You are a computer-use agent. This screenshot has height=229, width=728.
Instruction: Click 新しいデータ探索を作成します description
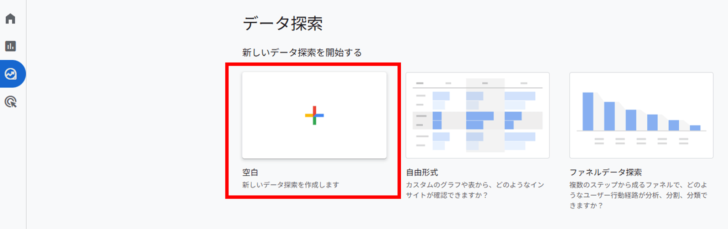[291, 185]
